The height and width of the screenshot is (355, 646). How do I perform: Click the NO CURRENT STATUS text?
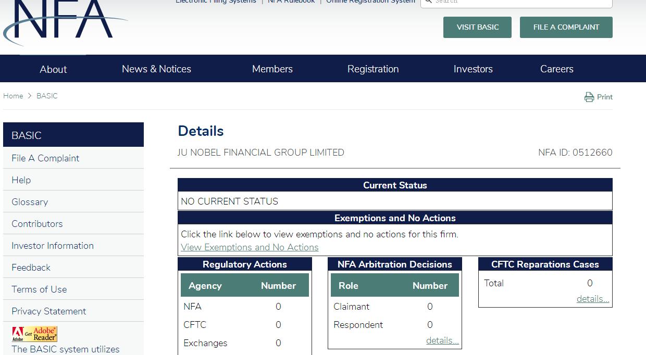tap(229, 201)
